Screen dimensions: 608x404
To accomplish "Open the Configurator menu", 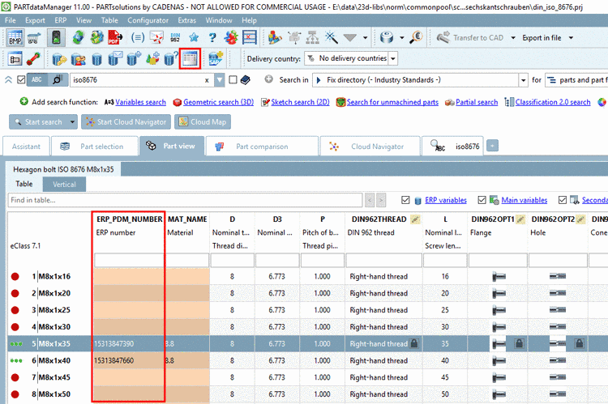I will pyautogui.click(x=148, y=19).
